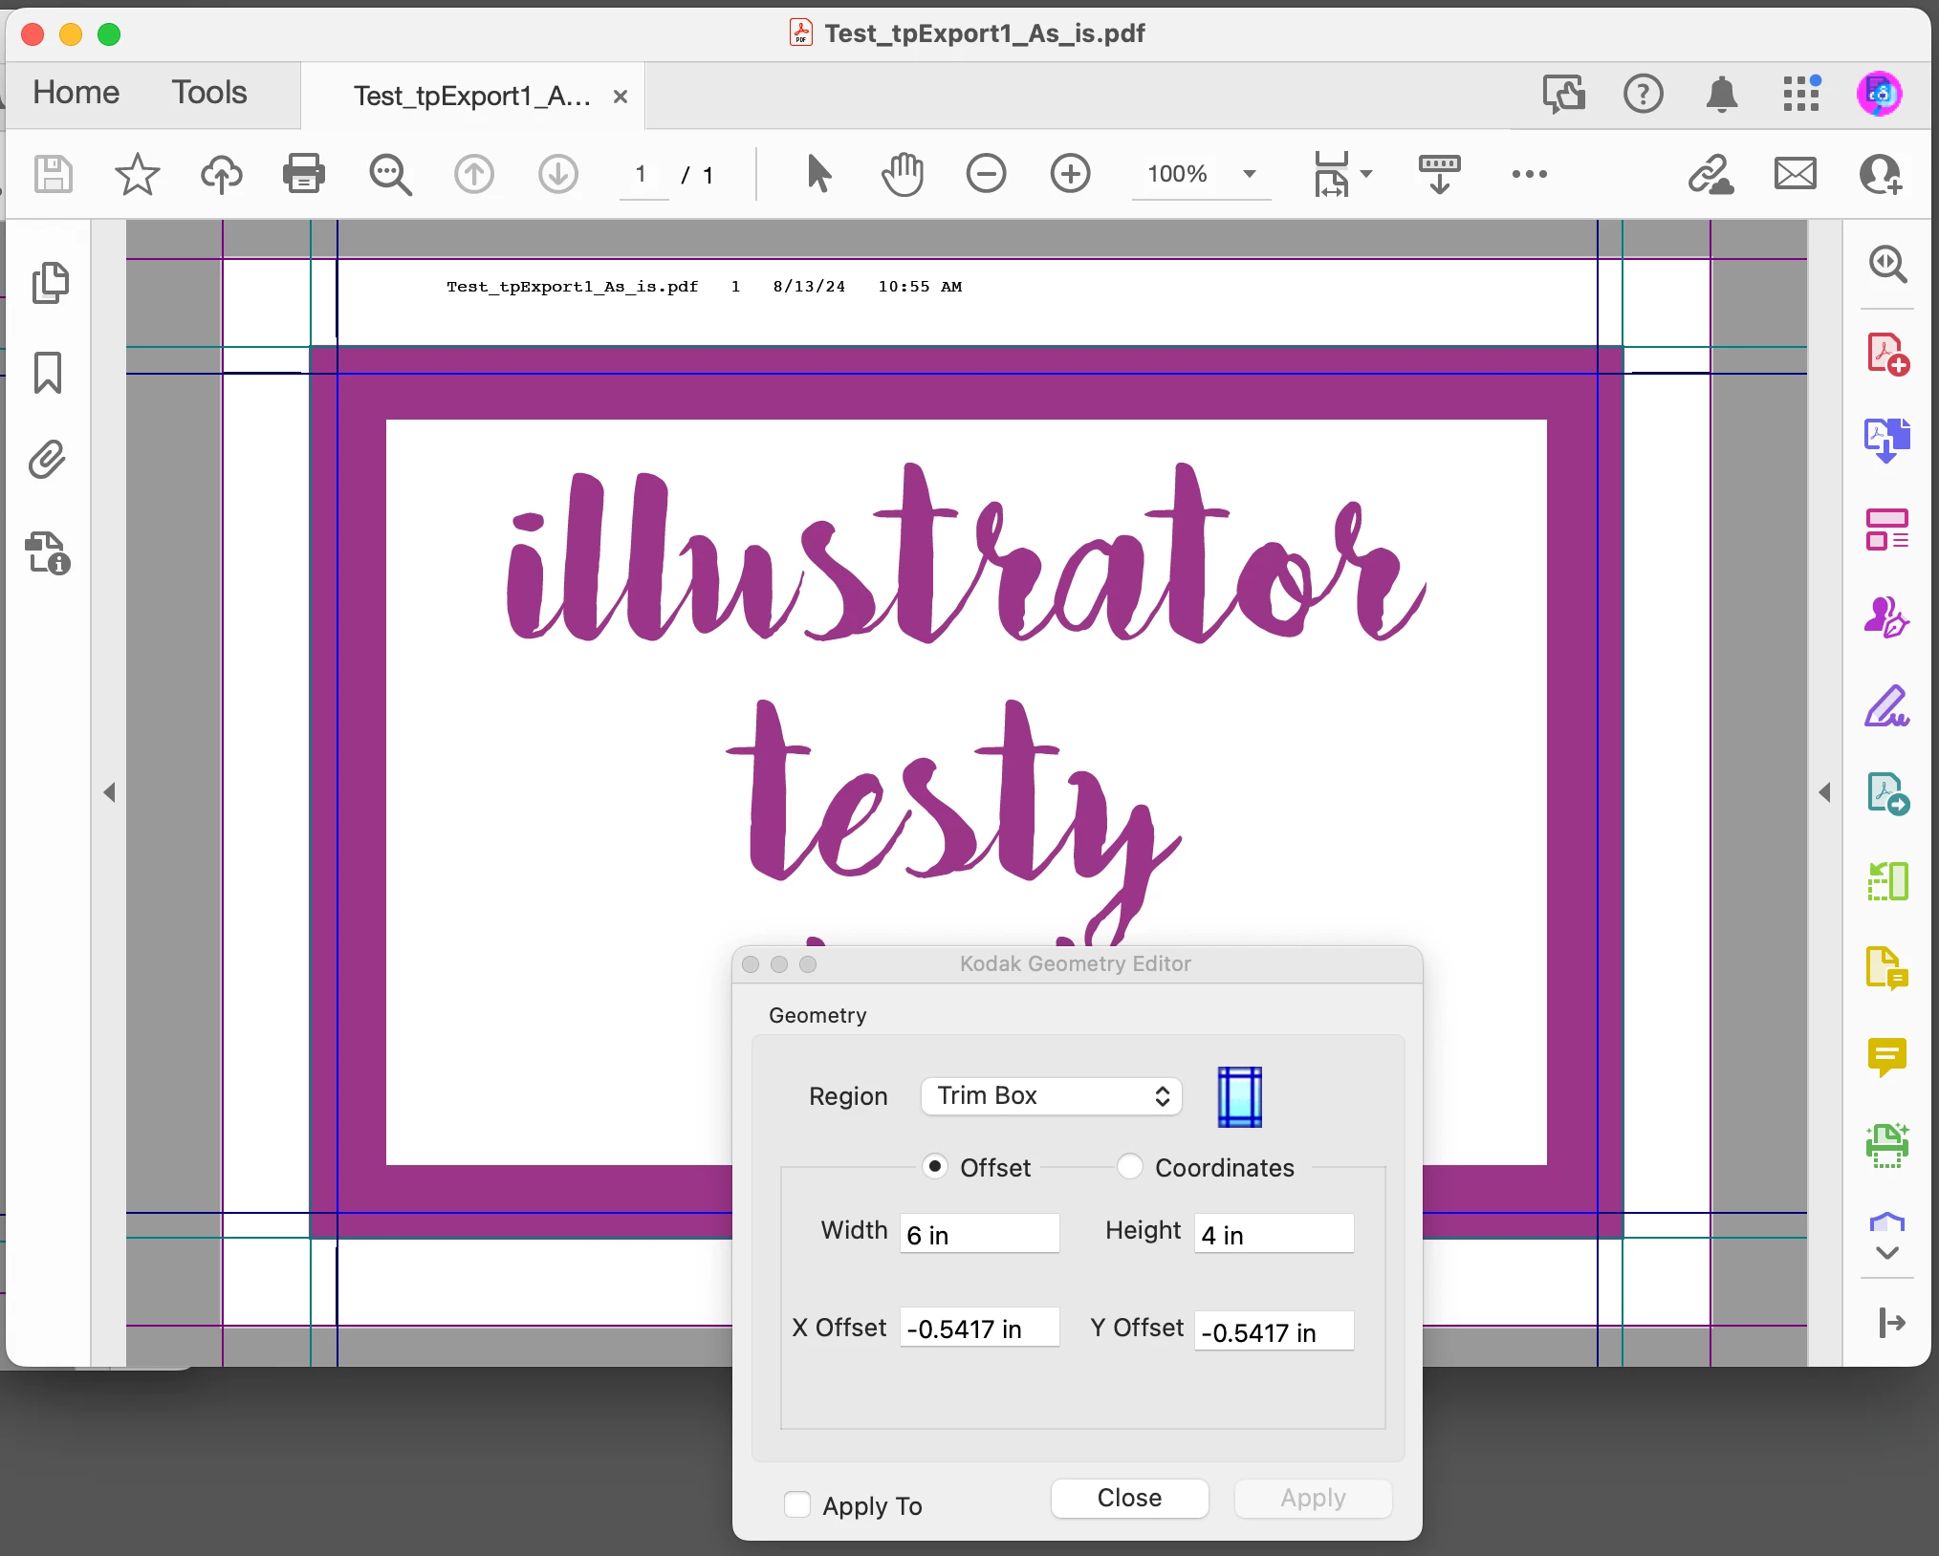Image resolution: width=1939 pixels, height=1556 pixels.
Task: Click the Close button in Geometry Editor
Action: (1129, 1498)
